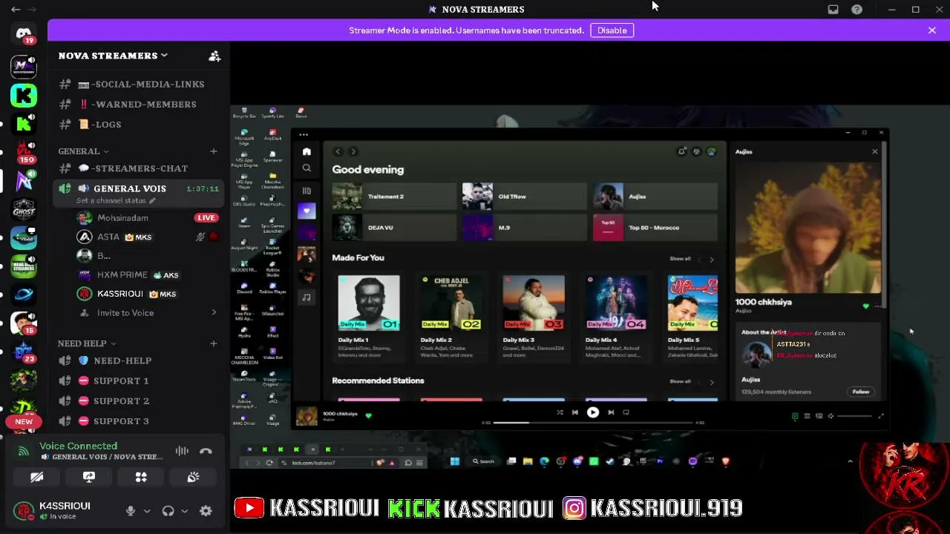Start an Activity in the voice channel
This screenshot has width=950, height=534.
141,477
